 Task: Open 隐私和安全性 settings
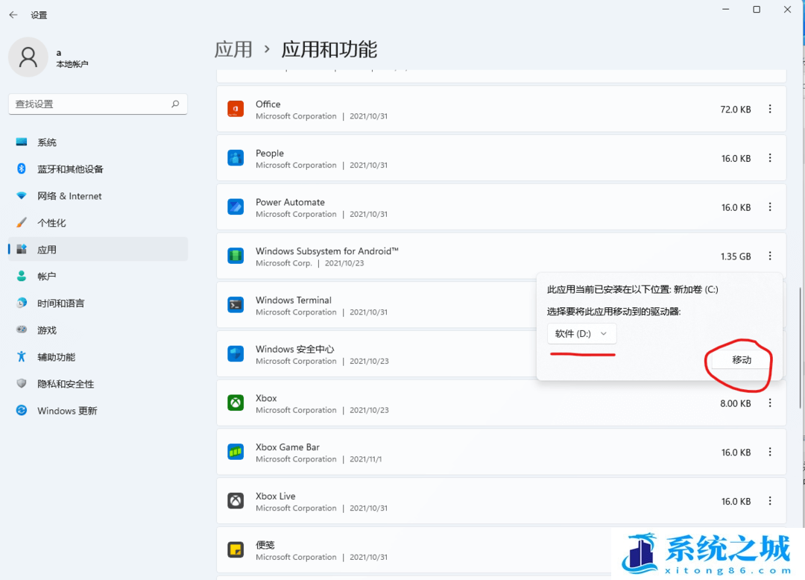pyautogui.click(x=98, y=384)
